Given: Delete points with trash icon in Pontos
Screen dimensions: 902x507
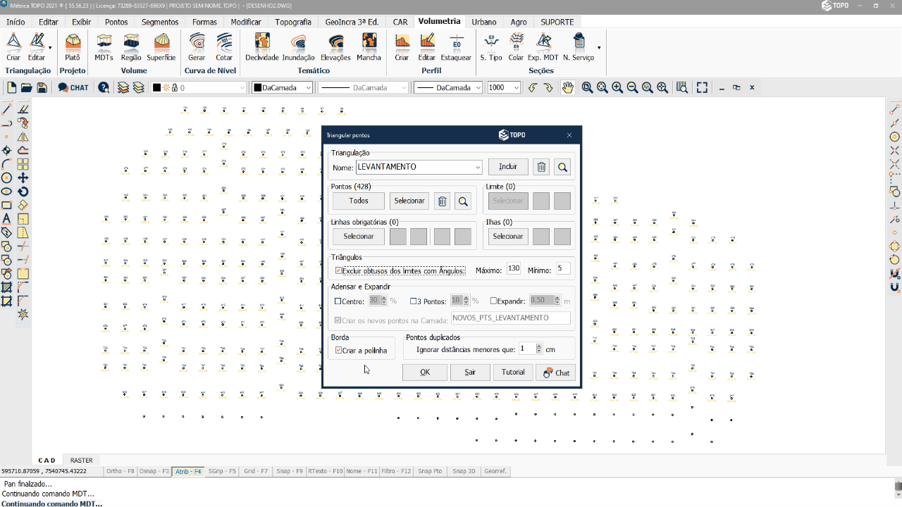Looking at the screenshot, I should (442, 201).
